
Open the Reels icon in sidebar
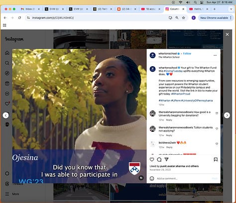coord(7,84)
